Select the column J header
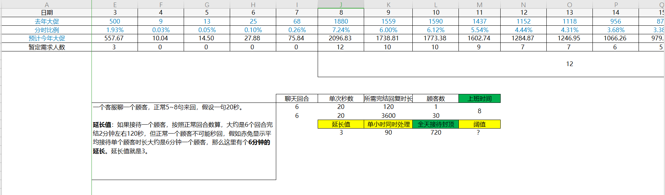This screenshot has height=195, width=665. (341, 5)
